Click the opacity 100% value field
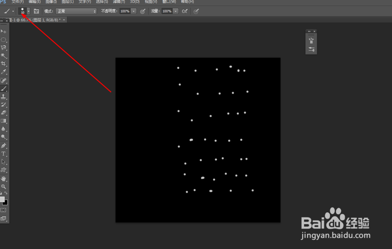Screen dimensions: 392x249 (x=125, y=11)
